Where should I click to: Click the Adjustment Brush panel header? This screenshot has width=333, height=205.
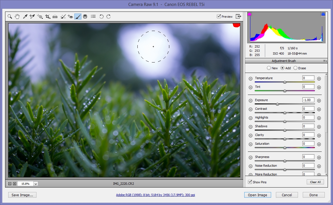point(284,61)
